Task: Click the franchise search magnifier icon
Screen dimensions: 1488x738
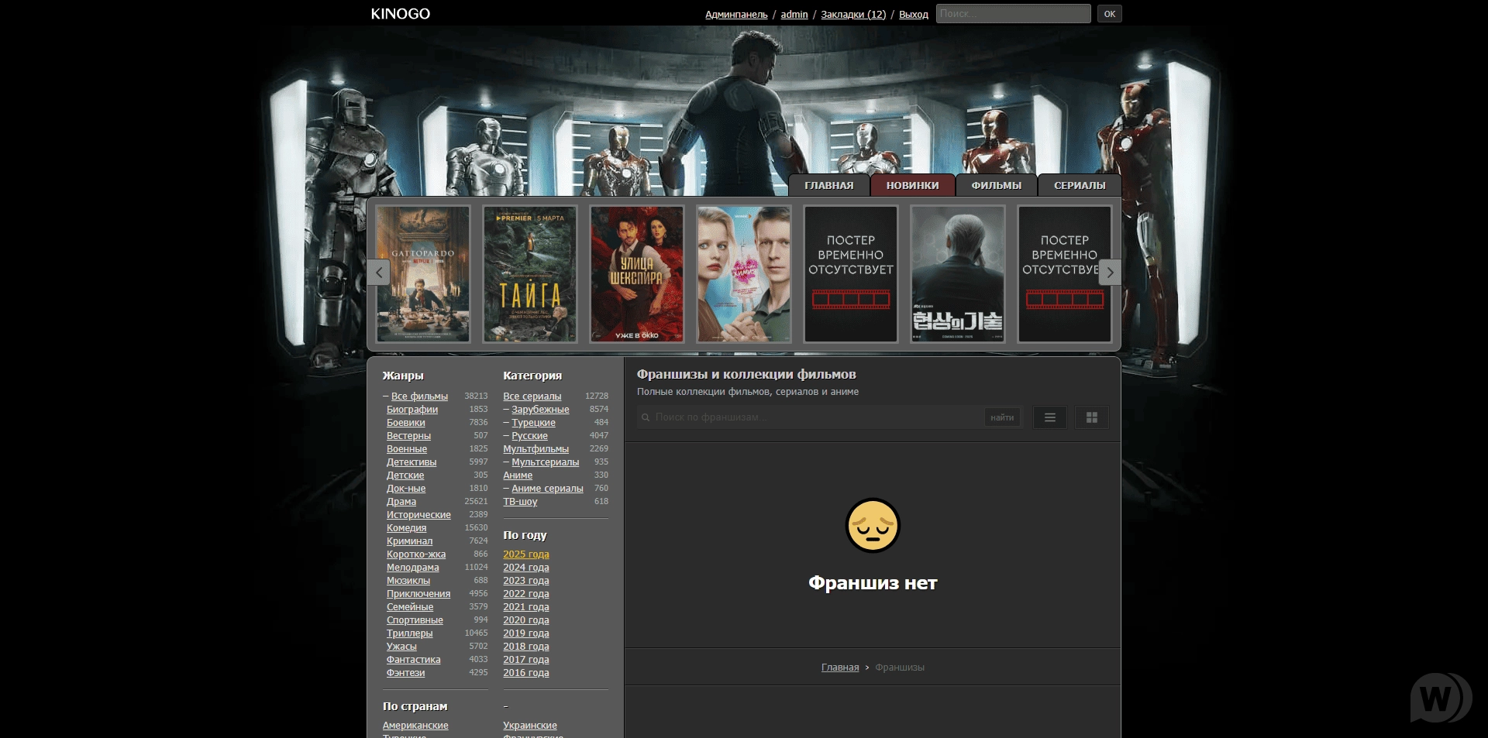Action: 645,417
